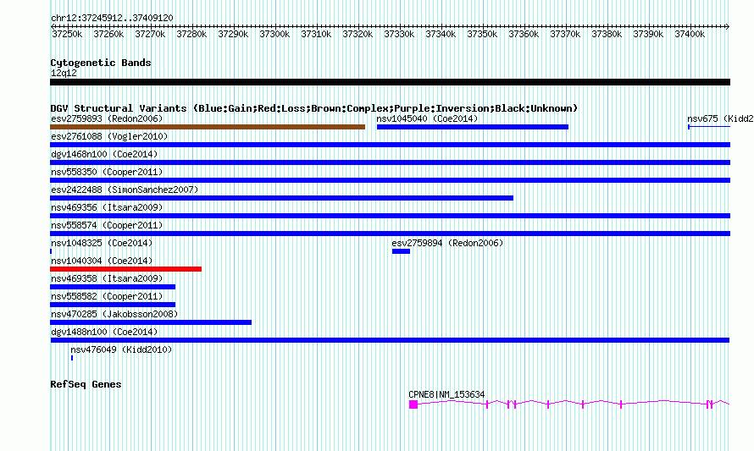
Task: Select the black 12q12 band bar
Action: [390, 82]
